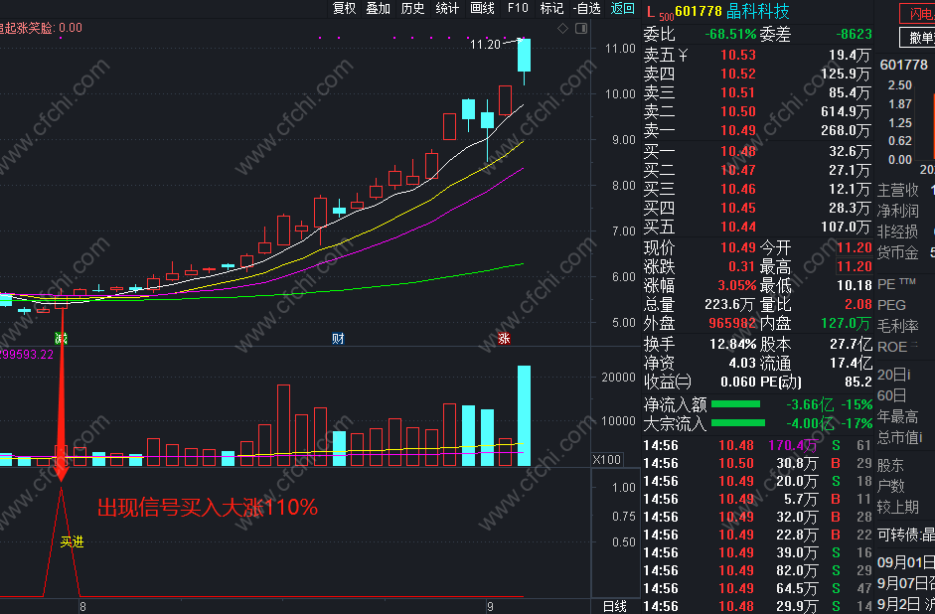Screen dimensions: 935x614
Task: Open the 复权 menu
Action: pyautogui.click(x=344, y=8)
